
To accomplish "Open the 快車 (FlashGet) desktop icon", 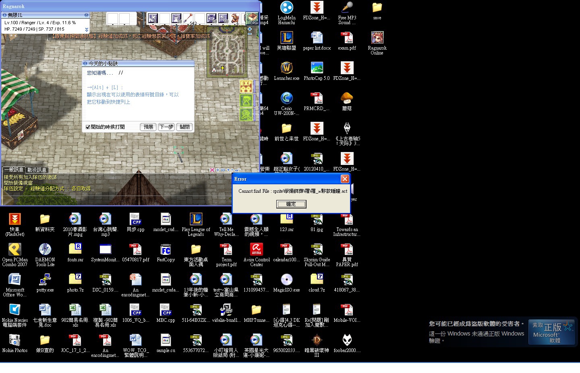I will [x=15, y=225].
